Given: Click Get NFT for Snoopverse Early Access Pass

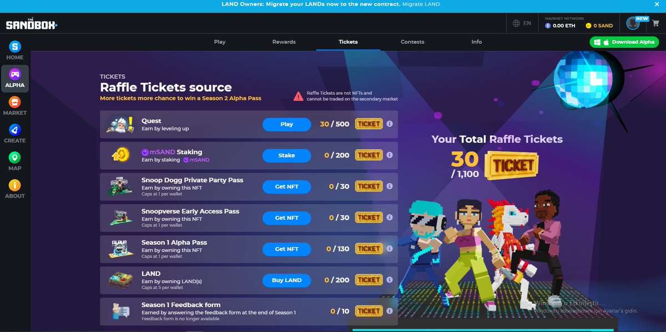Looking at the screenshot, I should pos(286,218).
